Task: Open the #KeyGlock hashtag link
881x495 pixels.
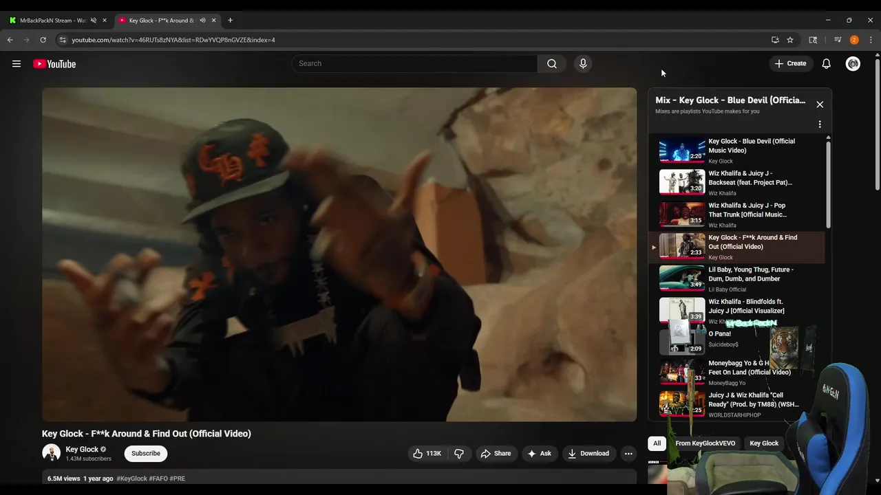Action: click(131, 478)
